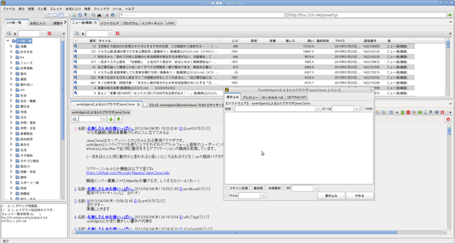Screen dimensions: 455x244
Task: Click printer icon in thread right toolbar
Action: point(436,112)
